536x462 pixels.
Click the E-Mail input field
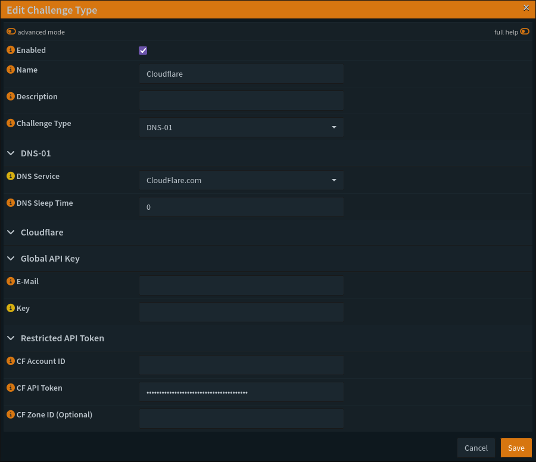[x=241, y=285]
